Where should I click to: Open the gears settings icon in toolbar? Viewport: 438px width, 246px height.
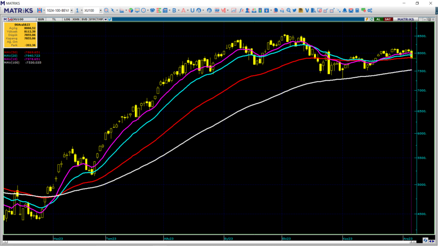pos(370,10)
